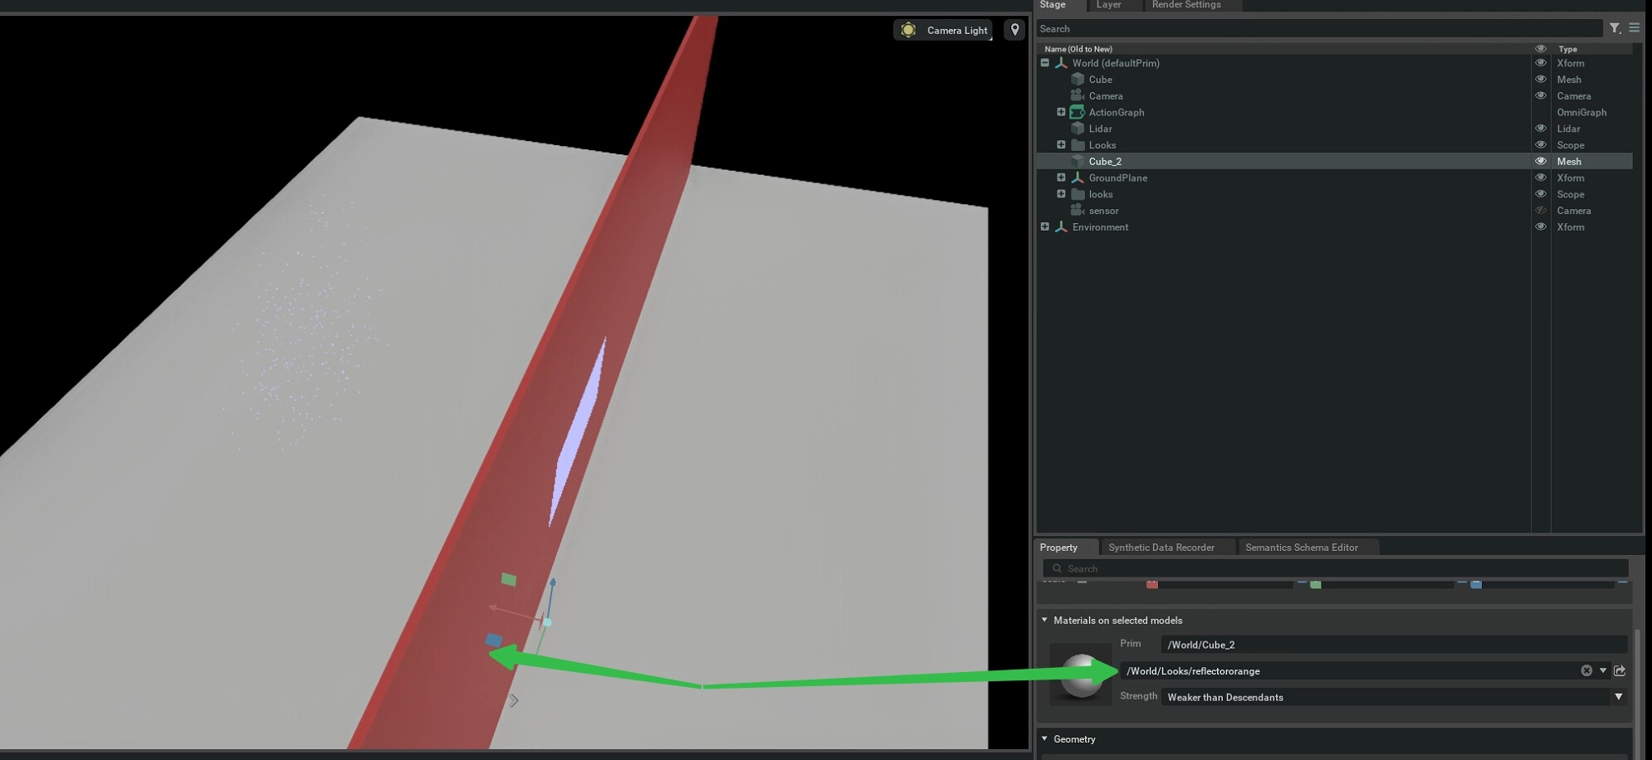Open the filter icon beside the Stage search bar
Screen dimensions: 1652x760
tap(1613, 28)
